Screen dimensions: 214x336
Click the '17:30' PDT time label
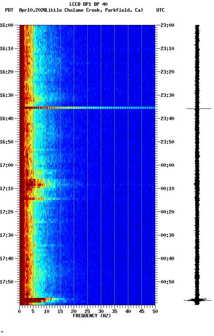[7, 235]
